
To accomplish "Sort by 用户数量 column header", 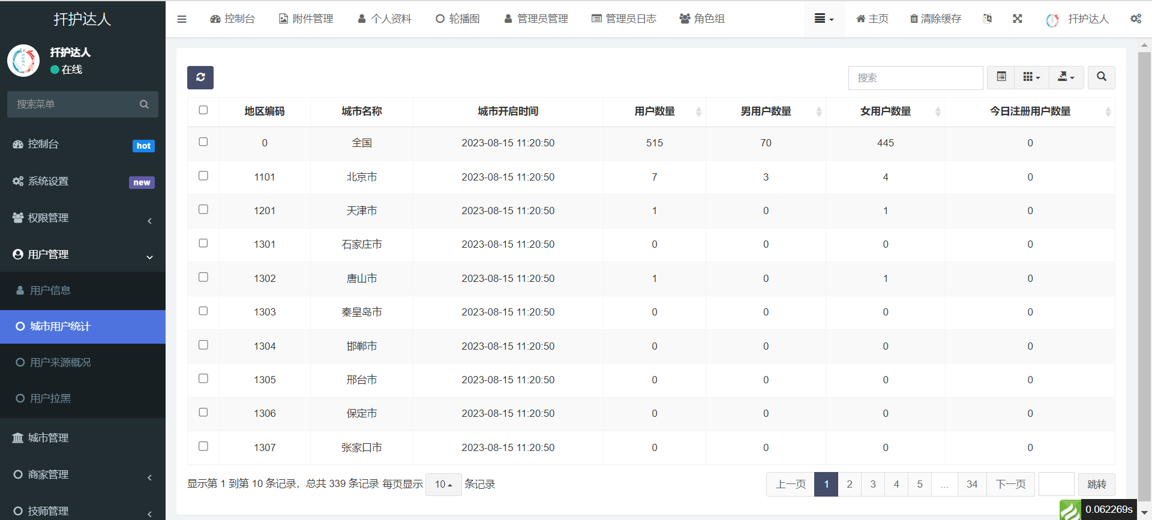I will tap(655, 112).
